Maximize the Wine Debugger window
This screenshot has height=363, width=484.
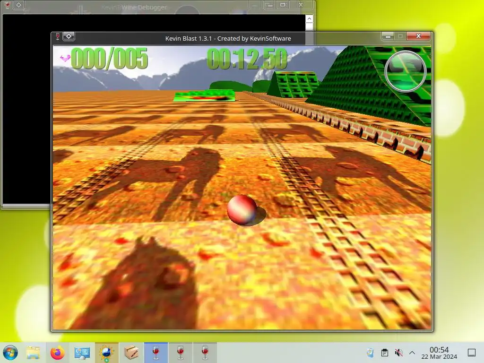[x=283, y=5]
